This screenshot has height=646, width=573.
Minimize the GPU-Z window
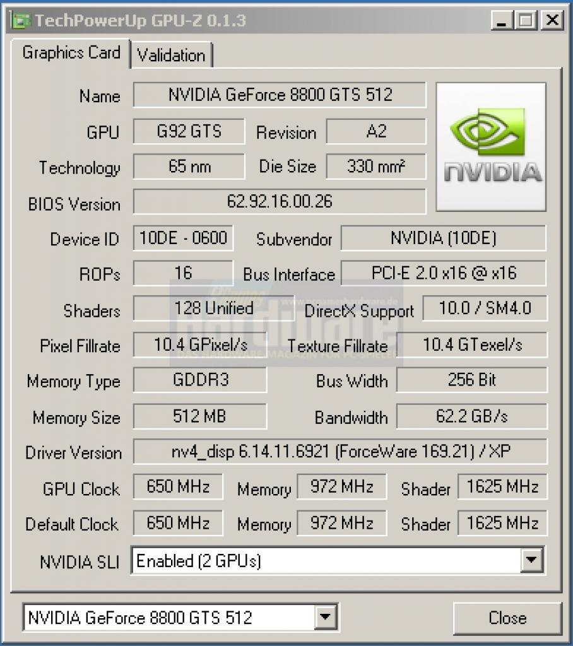(x=502, y=20)
